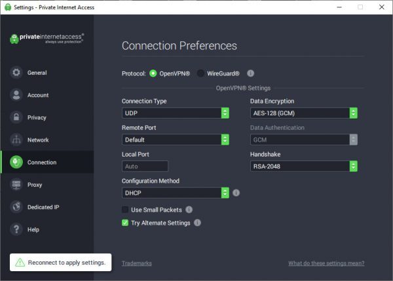Click the Dedicated IP globe icon
Viewport: 393px width, 281px height.
tap(16, 207)
